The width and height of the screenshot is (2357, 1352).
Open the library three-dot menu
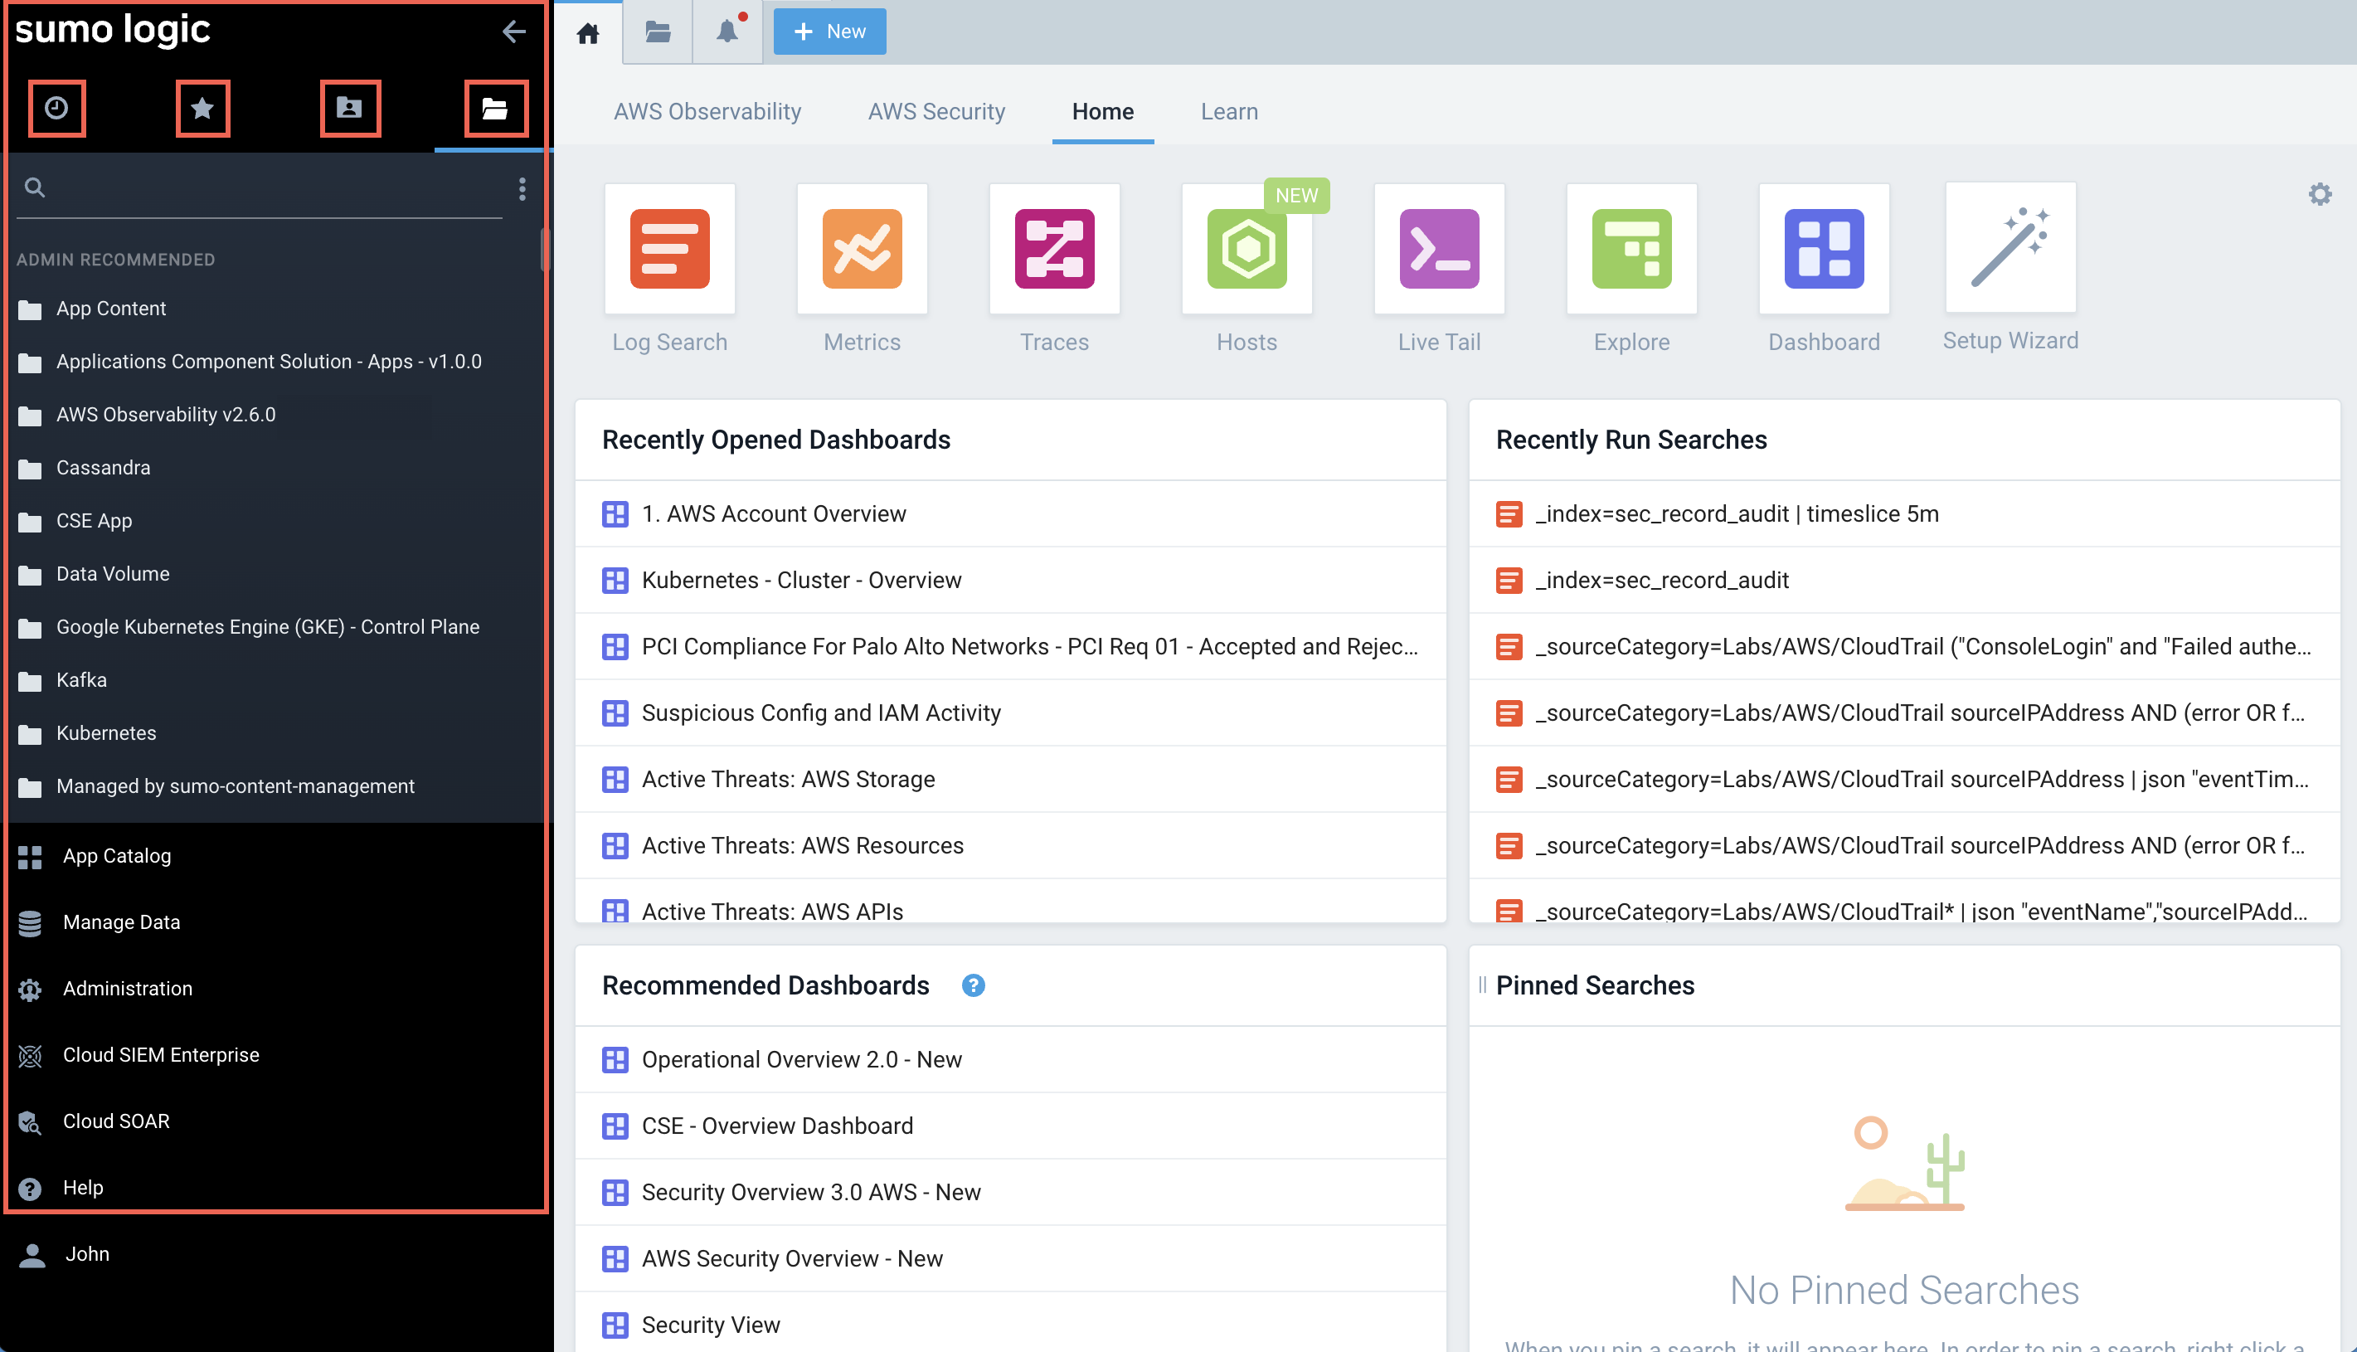522,188
